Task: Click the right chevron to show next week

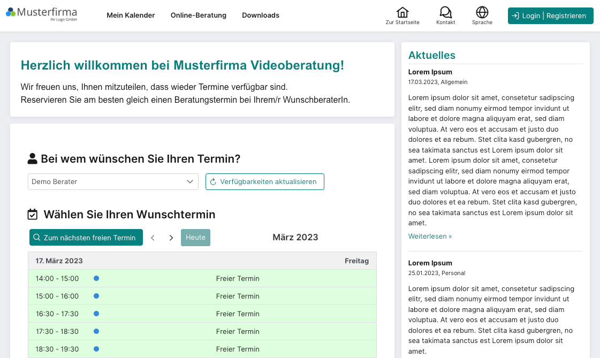Action: [x=171, y=237]
